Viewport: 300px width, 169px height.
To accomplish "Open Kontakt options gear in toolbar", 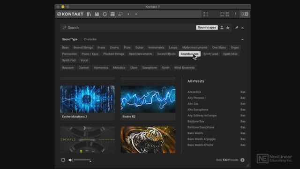I will pos(105,14).
